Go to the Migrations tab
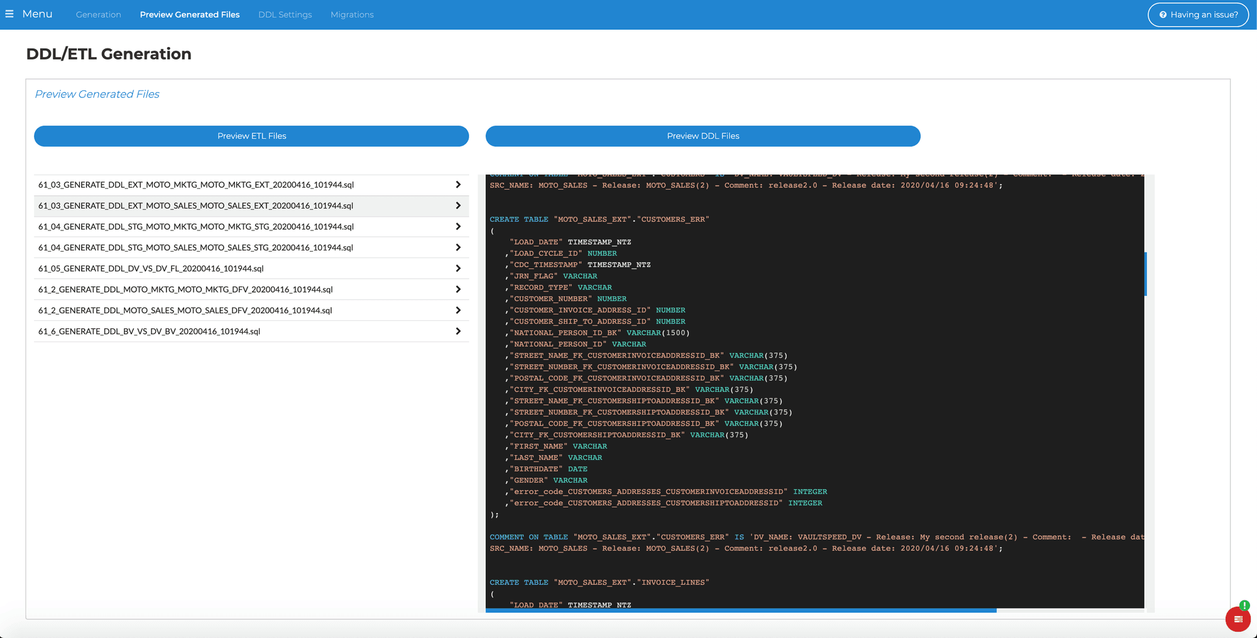 pyautogui.click(x=352, y=14)
